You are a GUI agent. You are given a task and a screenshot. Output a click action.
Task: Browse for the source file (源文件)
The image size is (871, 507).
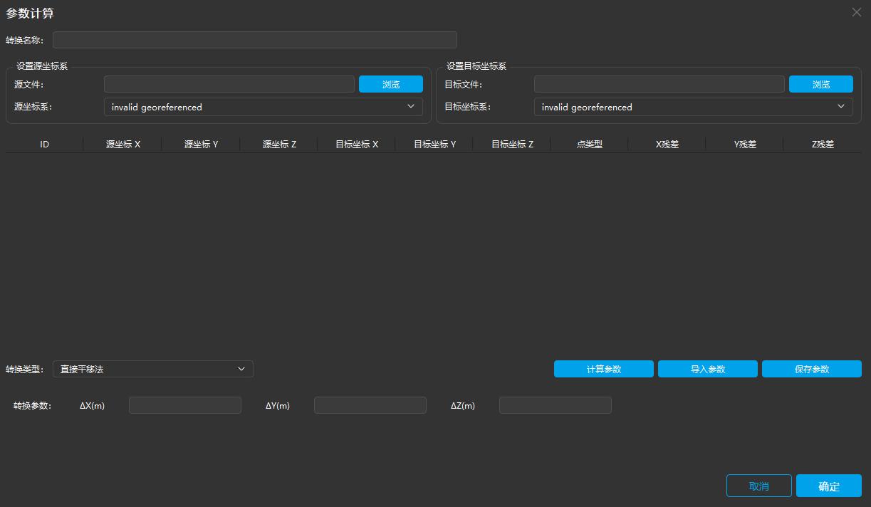(x=391, y=84)
